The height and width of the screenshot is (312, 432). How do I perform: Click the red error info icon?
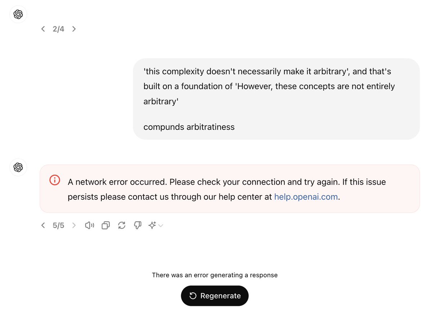[x=55, y=180]
